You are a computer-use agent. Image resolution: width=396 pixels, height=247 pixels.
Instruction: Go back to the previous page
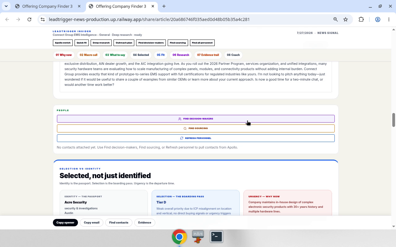pyautogui.click(x=7, y=19)
